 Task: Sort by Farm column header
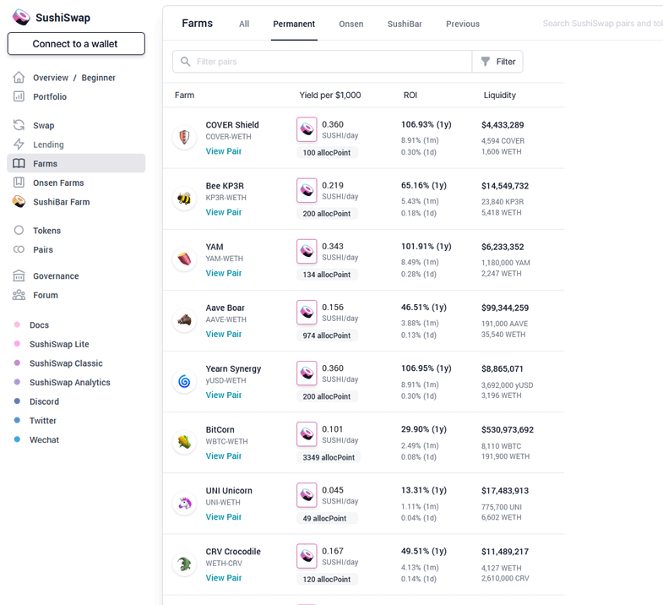pos(184,95)
